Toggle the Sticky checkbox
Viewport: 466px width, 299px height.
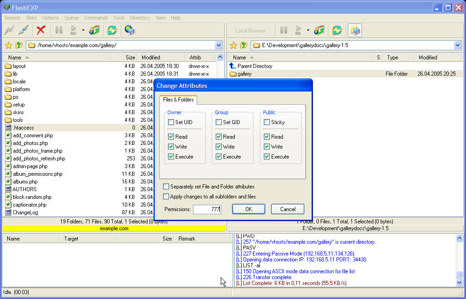[x=267, y=122]
